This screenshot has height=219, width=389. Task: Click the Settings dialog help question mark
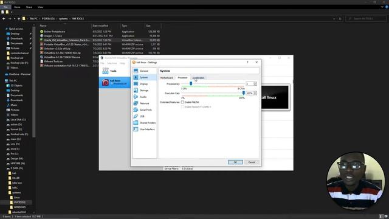tap(247, 62)
